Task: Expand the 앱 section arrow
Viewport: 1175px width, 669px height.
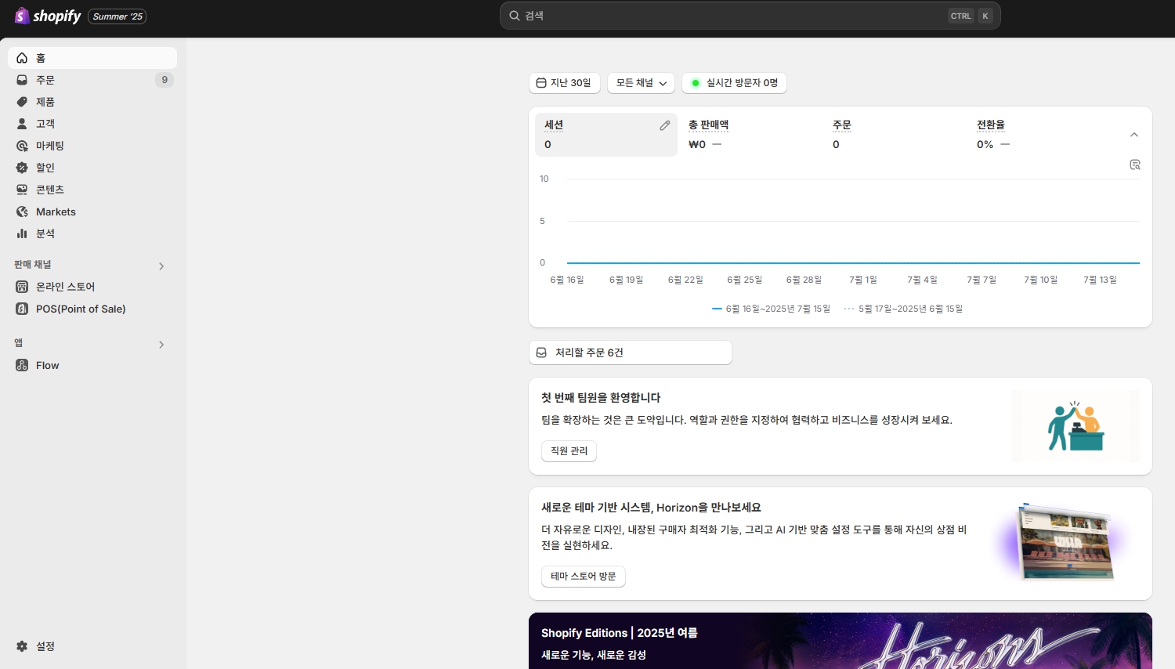Action: click(x=161, y=345)
